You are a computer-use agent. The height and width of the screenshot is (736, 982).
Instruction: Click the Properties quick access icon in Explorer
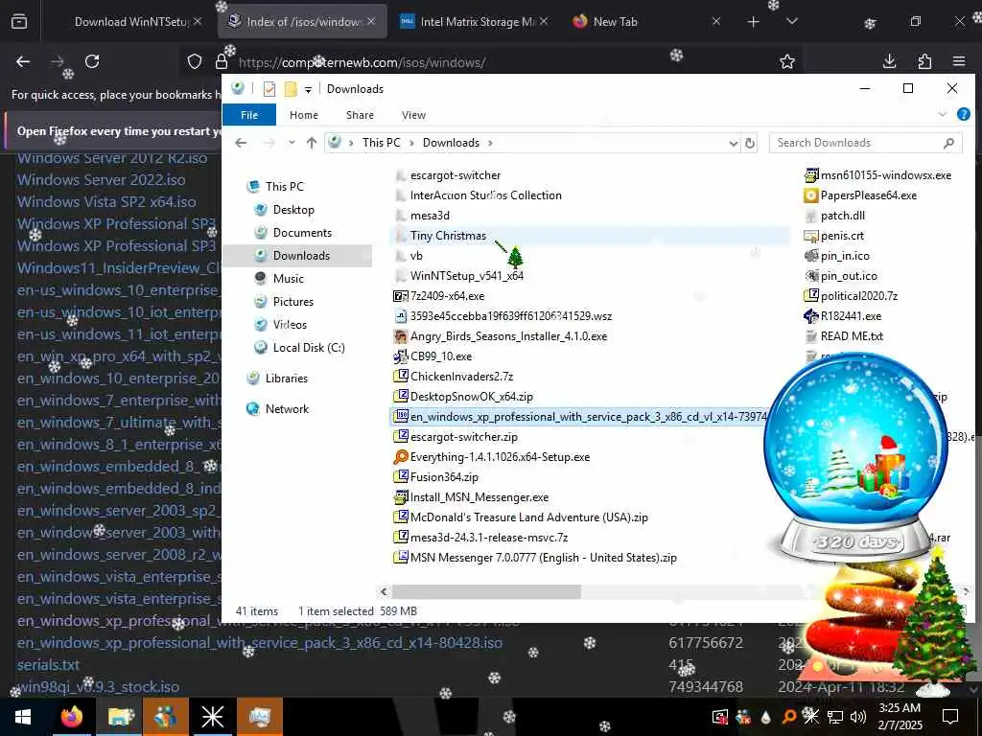tap(269, 89)
